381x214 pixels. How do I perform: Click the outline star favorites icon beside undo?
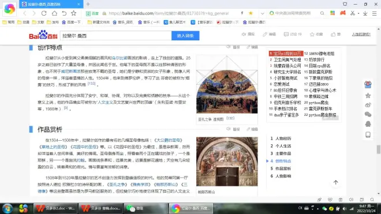74,13
